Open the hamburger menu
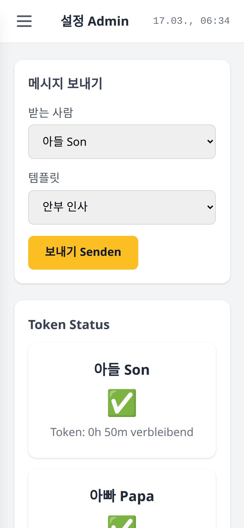 (24, 21)
